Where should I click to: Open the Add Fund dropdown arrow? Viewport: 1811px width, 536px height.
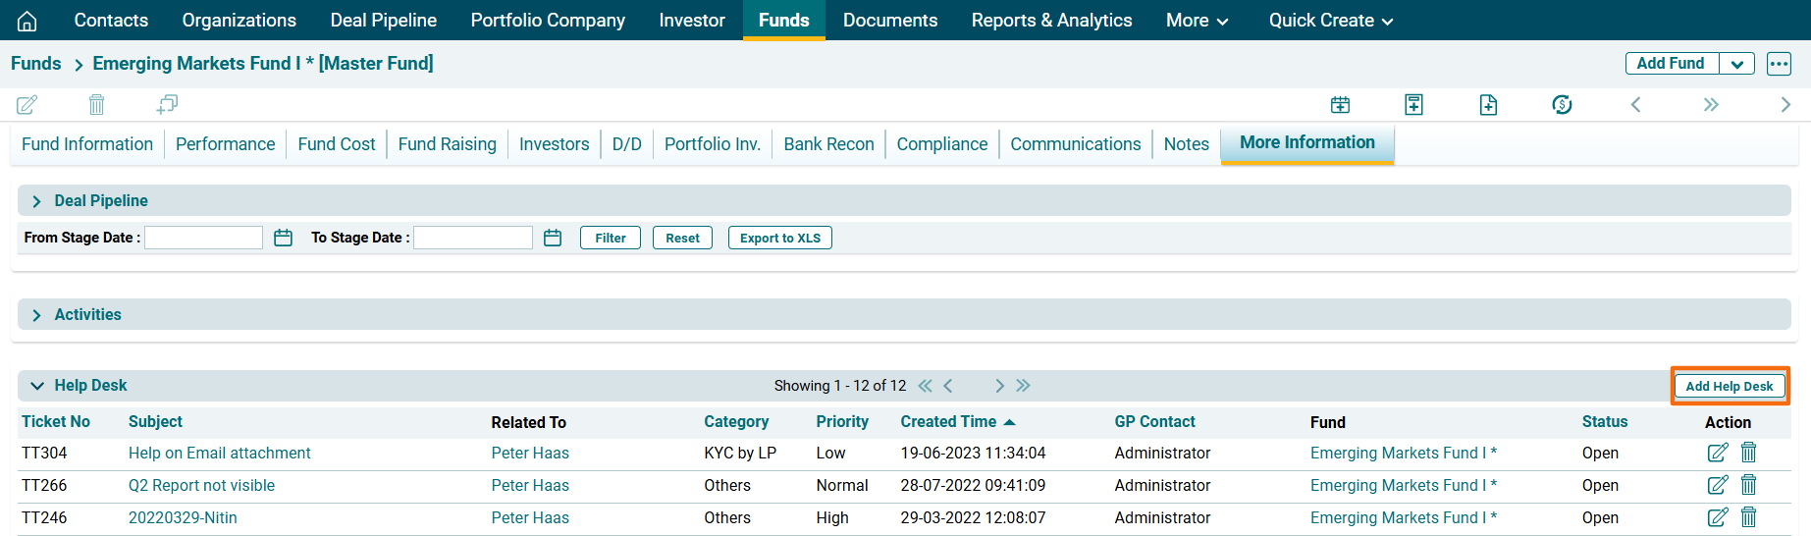(1736, 64)
